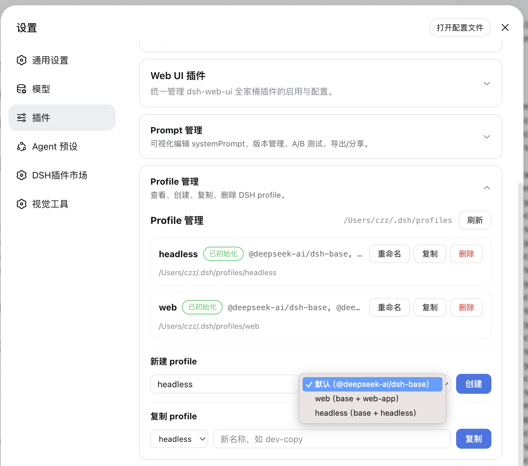Click the Web UI 插件 heading
This screenshot has height=466, width=528.
coord(178,76)
